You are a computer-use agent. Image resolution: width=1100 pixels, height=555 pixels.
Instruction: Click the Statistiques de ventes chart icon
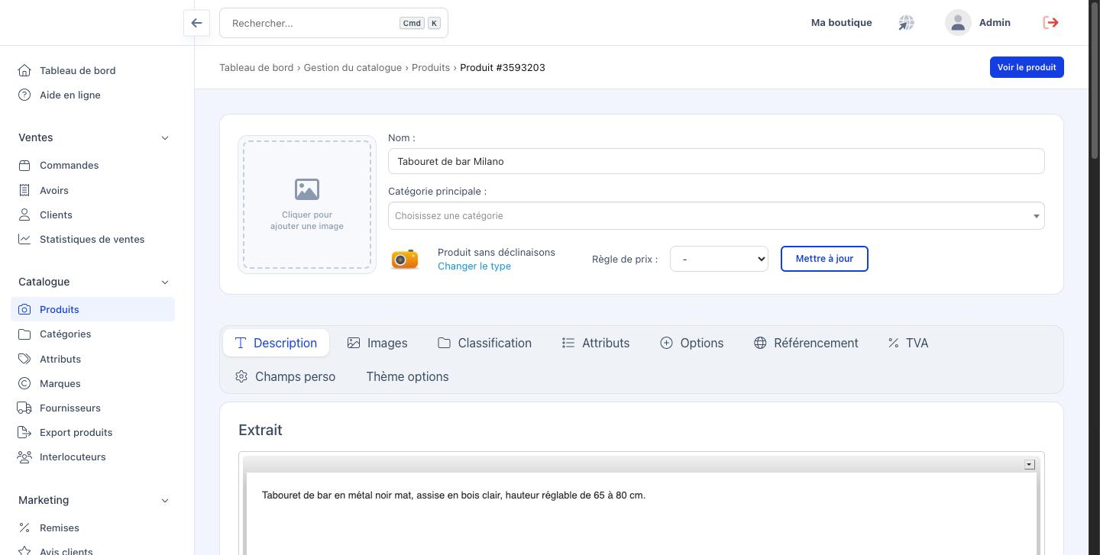[24, 239]
